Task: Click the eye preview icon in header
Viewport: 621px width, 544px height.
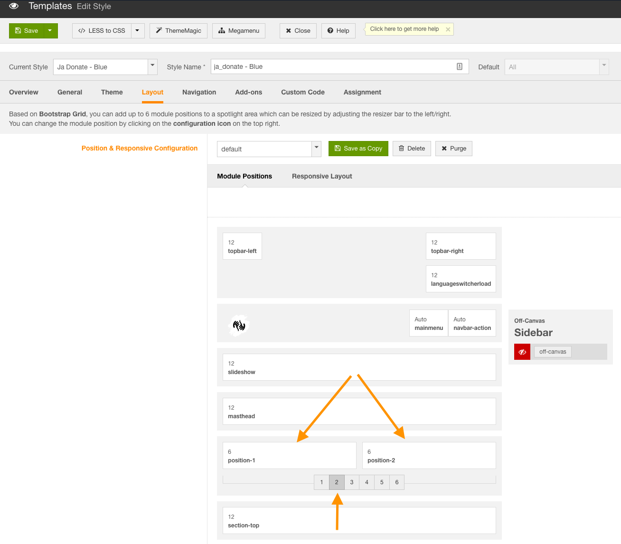Action: point(14,6)
